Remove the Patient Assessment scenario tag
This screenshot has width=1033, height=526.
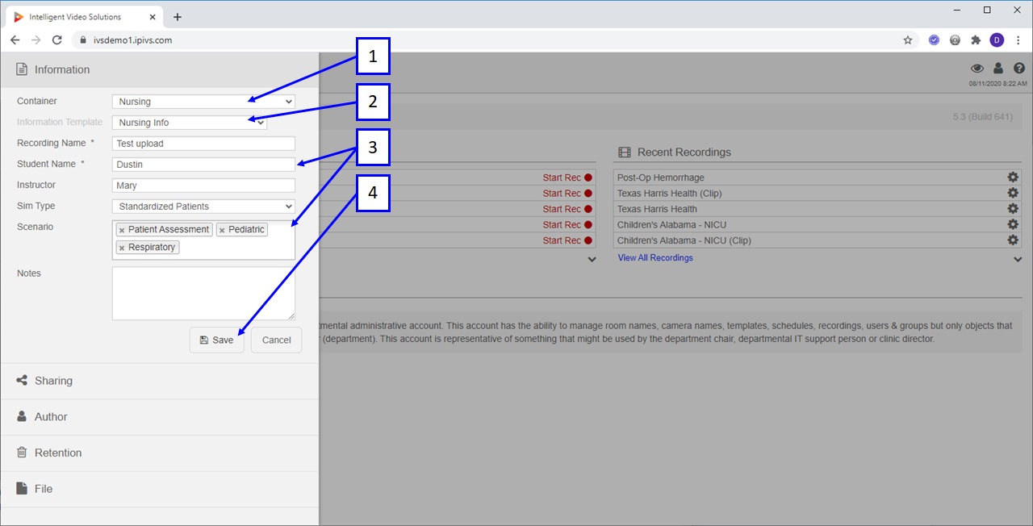point(122,230)
